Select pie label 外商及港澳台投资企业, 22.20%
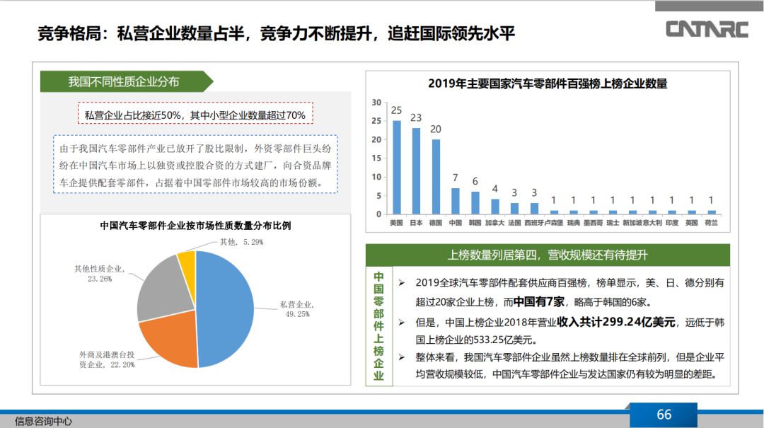764x428 pixels. [x=107, y=359]
